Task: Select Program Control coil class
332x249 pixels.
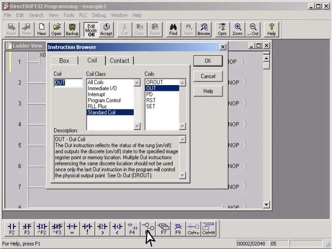Action: coord(110,100)
